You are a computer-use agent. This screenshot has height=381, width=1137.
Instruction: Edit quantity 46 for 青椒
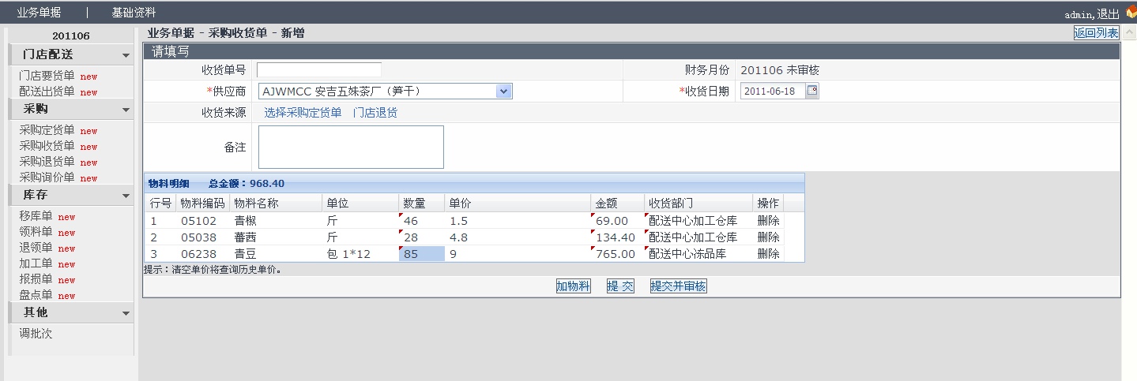pos(422,221)
